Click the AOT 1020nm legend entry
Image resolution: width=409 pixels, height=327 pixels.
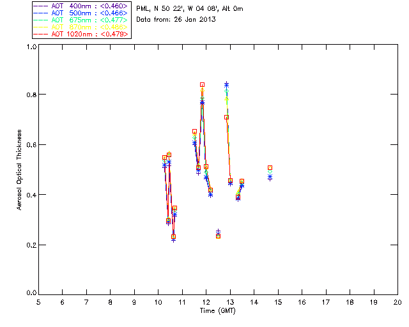81,34
